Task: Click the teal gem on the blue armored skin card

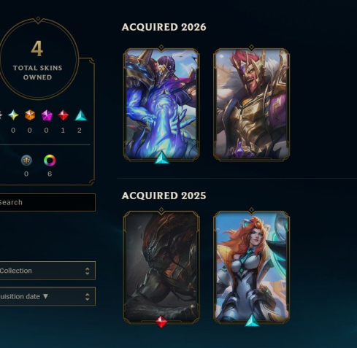Action: pos(162,158)
